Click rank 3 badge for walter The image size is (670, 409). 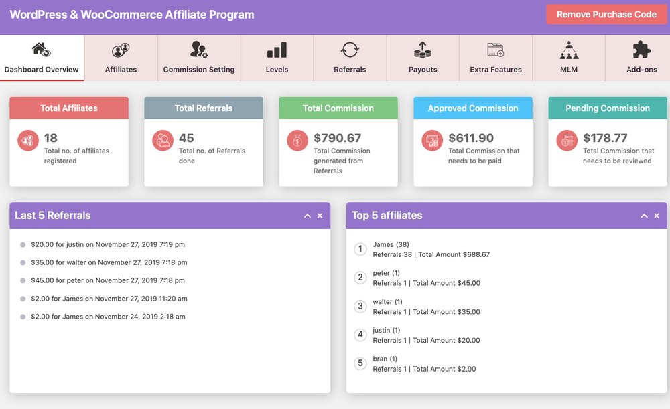[360, 306]
